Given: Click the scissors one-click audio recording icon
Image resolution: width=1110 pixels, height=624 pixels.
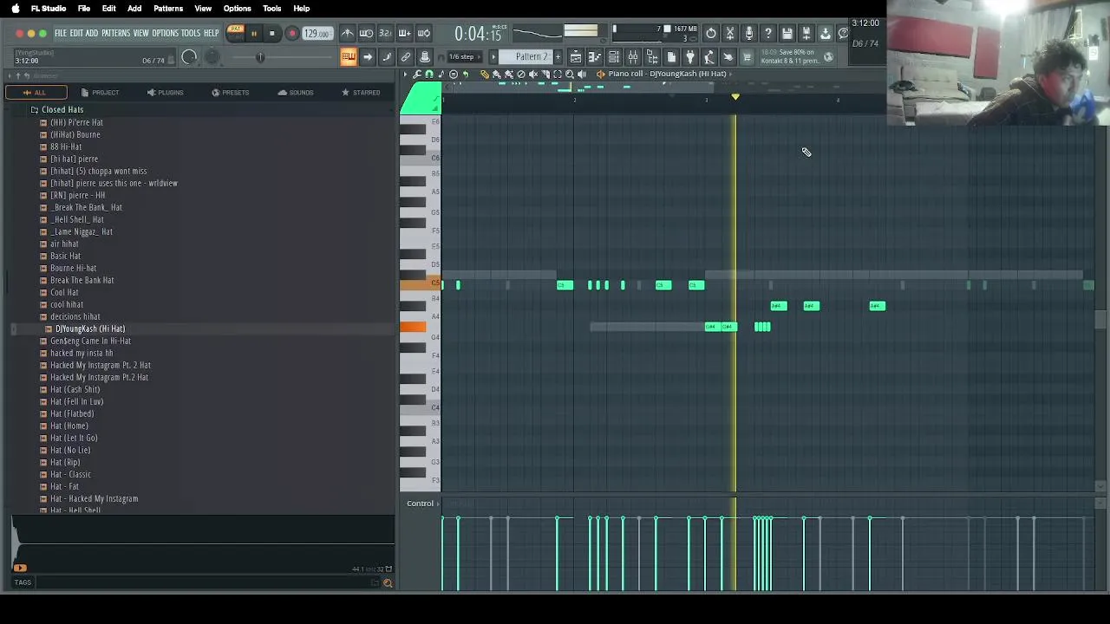Looking at the screenshot, I should 730,33.
